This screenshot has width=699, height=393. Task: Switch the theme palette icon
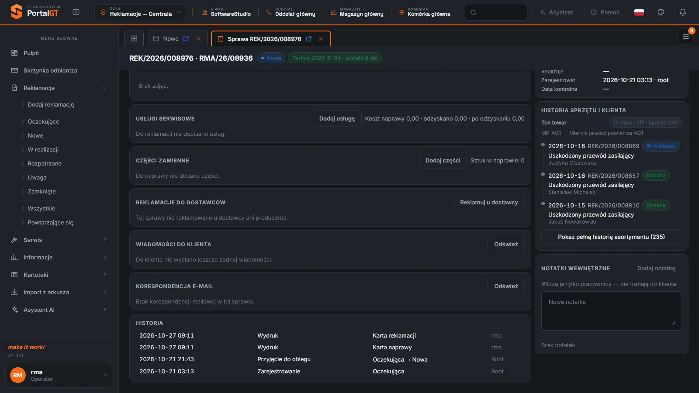[661, 12]
